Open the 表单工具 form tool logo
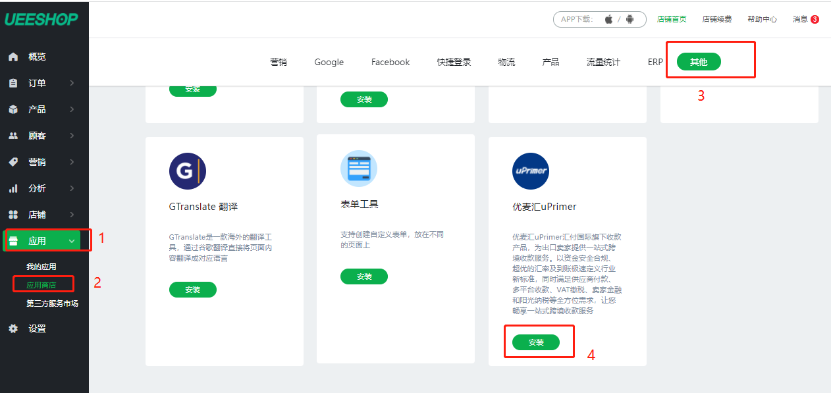Screen dimensions: 831x393 click(359, 169)
